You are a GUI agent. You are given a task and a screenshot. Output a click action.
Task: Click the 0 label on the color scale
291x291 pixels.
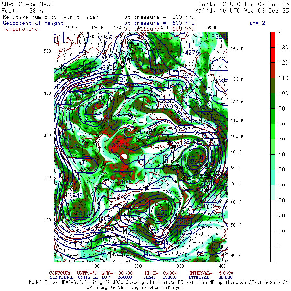tap(280, 246)
